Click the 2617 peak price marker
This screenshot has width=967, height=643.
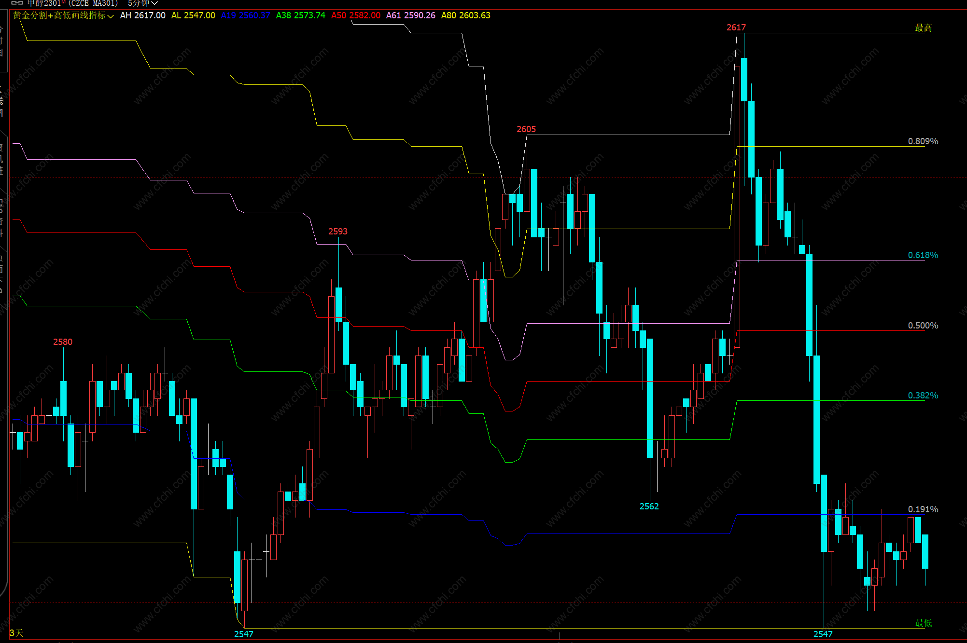pyautogui.click(x=736, y=27)
